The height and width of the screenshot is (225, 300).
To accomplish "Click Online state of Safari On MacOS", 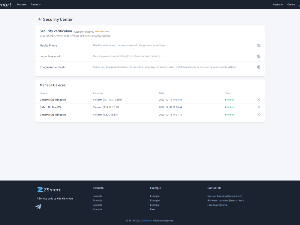I will [229, 107].
